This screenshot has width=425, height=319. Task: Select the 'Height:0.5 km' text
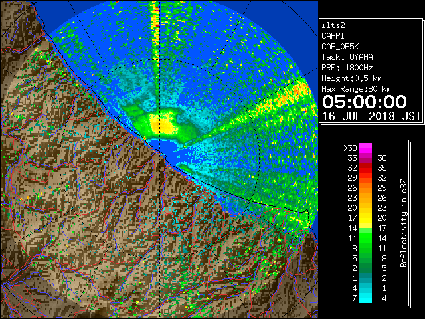click(351, 78)
